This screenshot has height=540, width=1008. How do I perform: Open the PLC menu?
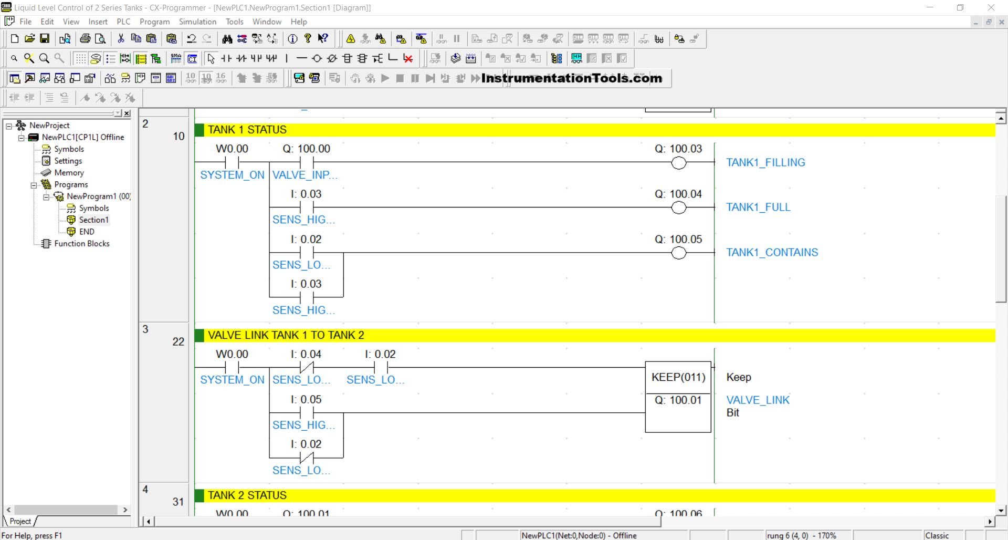123,22
